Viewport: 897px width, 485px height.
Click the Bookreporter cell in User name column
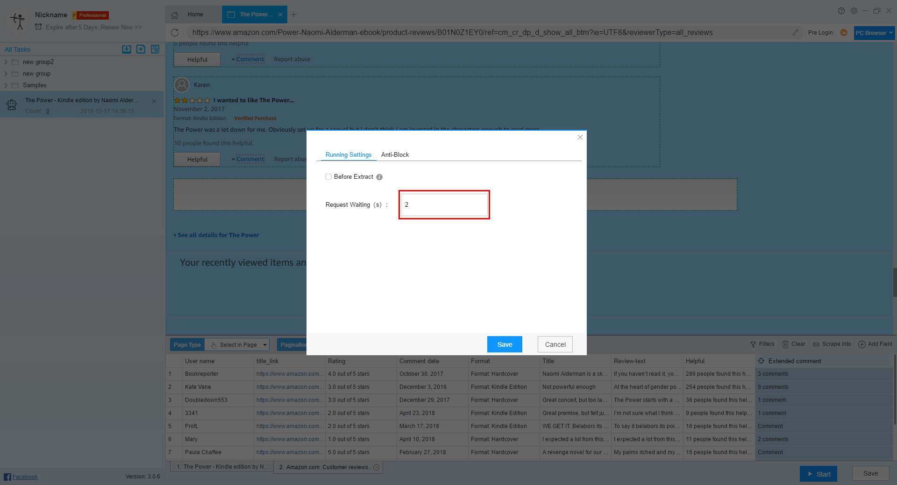click(x=218, y=374)
